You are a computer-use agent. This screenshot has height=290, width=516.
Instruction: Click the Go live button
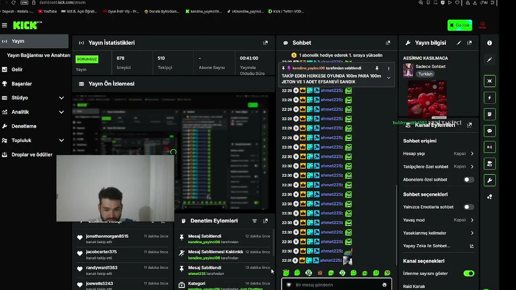[460, 25]
